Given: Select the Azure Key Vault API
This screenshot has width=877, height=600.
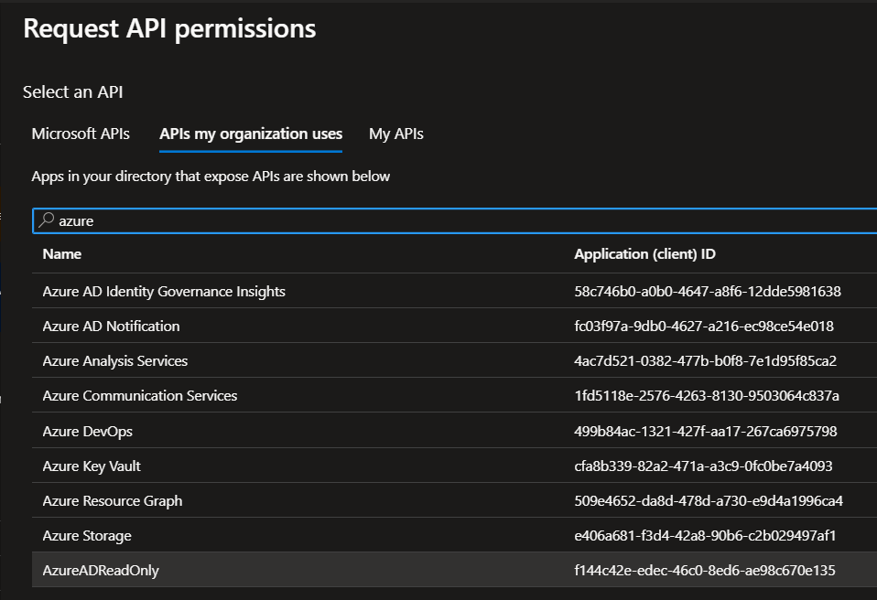Looking at the screenshot, I should click(x=92, y=466).
